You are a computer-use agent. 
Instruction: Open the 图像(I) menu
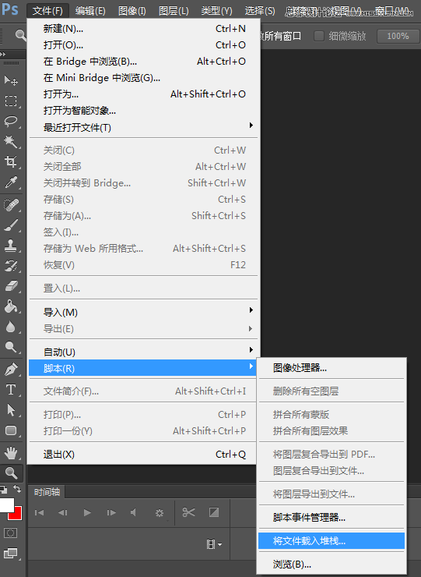pyautogui.click(x=132, y=11)
